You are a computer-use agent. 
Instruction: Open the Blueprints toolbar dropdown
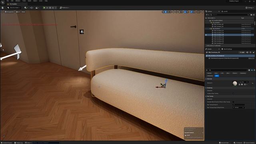click(31, 8)
